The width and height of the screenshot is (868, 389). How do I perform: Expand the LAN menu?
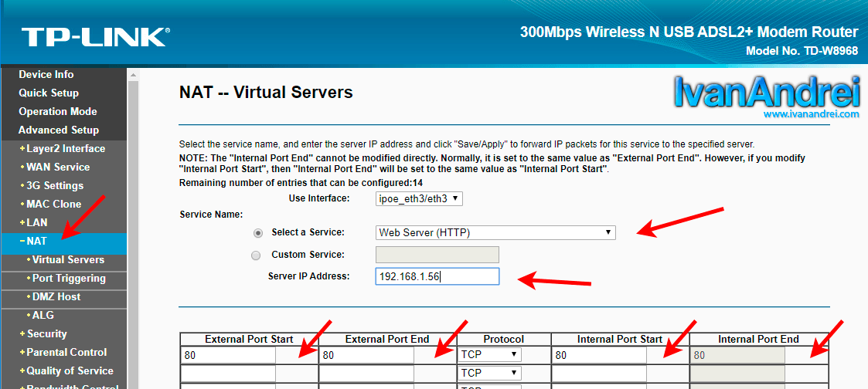pos(36,223)
